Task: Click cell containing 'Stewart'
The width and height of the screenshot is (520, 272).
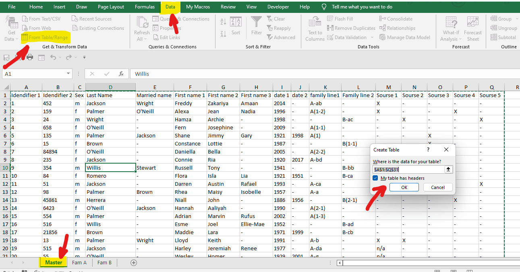Action: coord(155,168)
